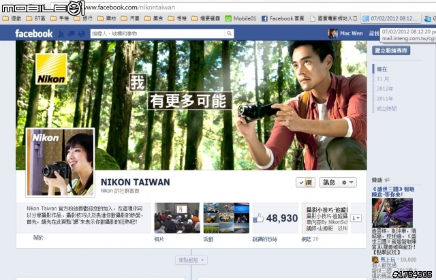436x280 pixels.
Task: Open the friend requests icon
Action: click(x=61, y=34)
